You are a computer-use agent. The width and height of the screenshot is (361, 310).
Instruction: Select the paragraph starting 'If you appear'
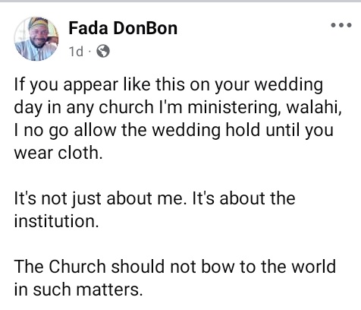pyautogui.click(x=178, y=119)
